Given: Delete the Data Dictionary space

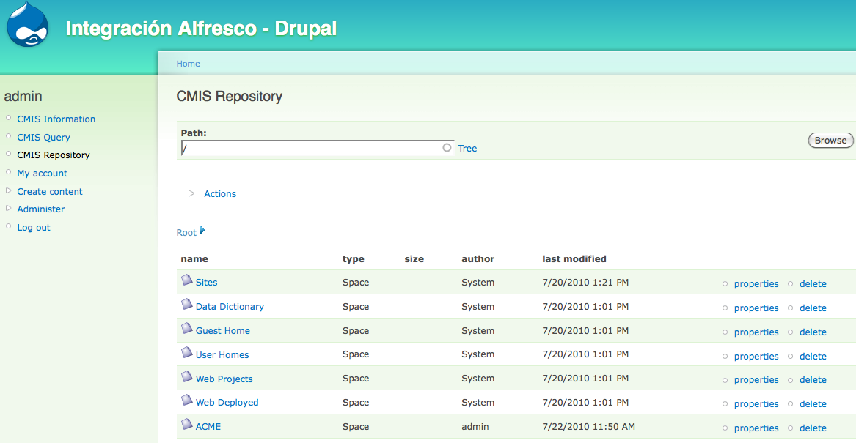Looking at the screenshot, I should tap(813, 308).
